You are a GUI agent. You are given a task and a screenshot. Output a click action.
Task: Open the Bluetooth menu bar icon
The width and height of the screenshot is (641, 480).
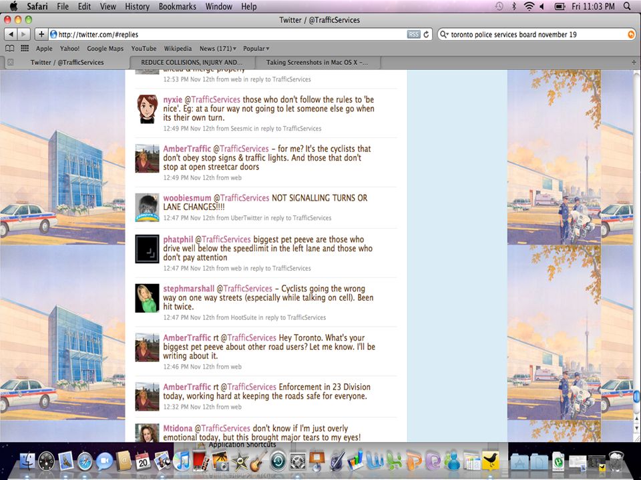[514, 6]
